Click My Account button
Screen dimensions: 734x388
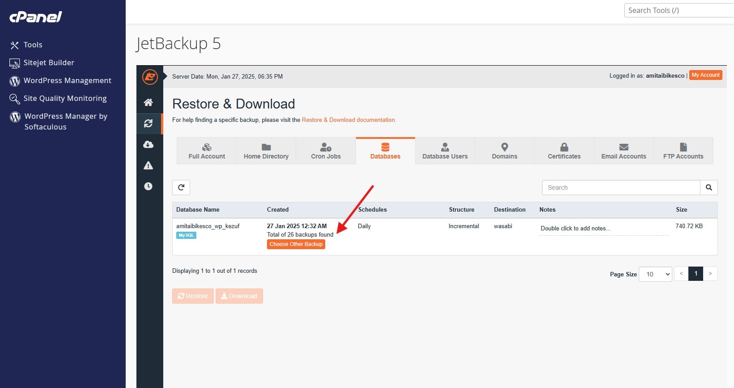tap(706, 75)
